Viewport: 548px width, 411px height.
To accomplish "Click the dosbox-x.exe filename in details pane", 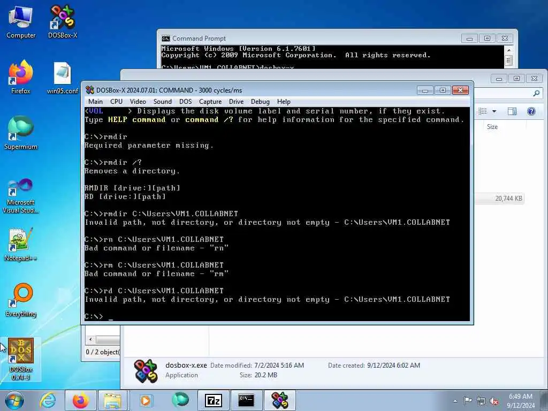I will tap(186, 365).
